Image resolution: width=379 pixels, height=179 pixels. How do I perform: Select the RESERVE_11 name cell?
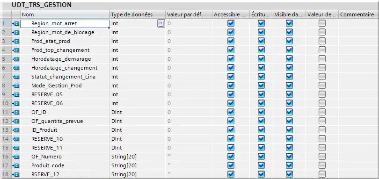click(65, 148)
